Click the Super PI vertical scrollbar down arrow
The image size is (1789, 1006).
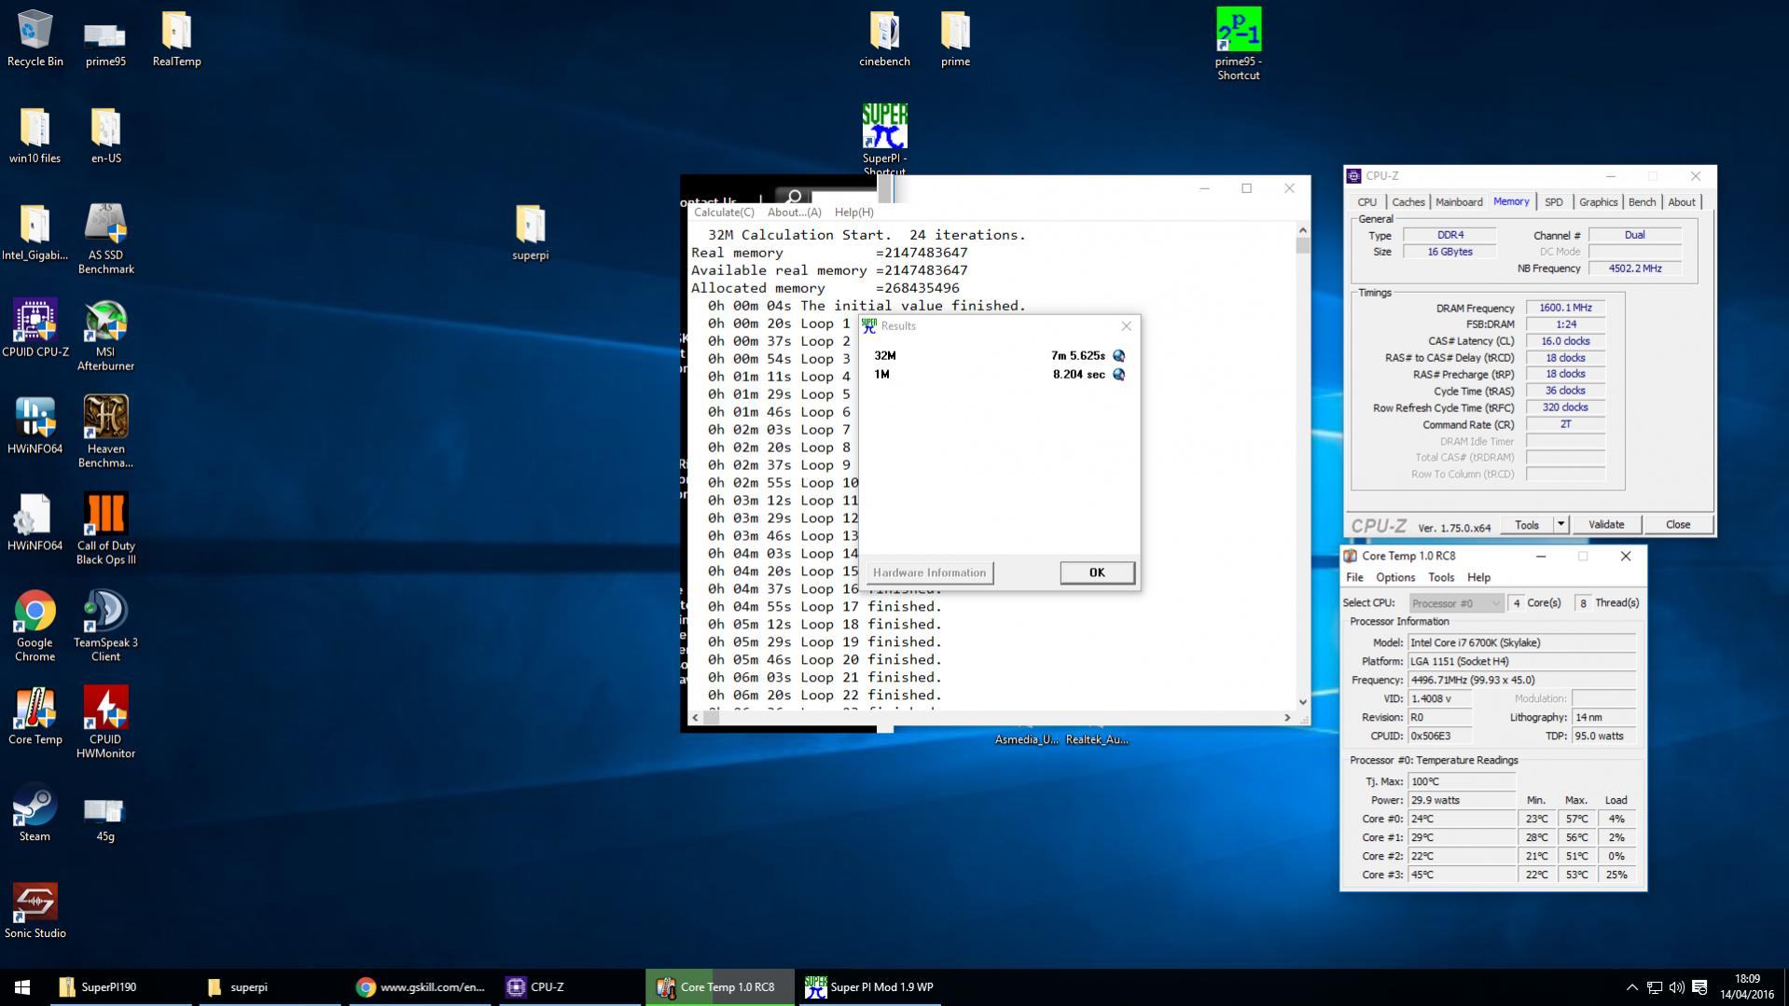pos(1302,702)
